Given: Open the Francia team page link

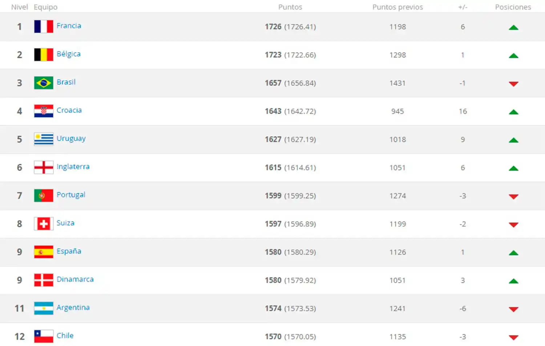Looking at the screenshot, I should tap(69, 26).
